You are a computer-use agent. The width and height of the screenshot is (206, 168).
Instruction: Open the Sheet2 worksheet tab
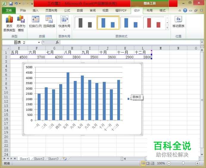(39, 159)
